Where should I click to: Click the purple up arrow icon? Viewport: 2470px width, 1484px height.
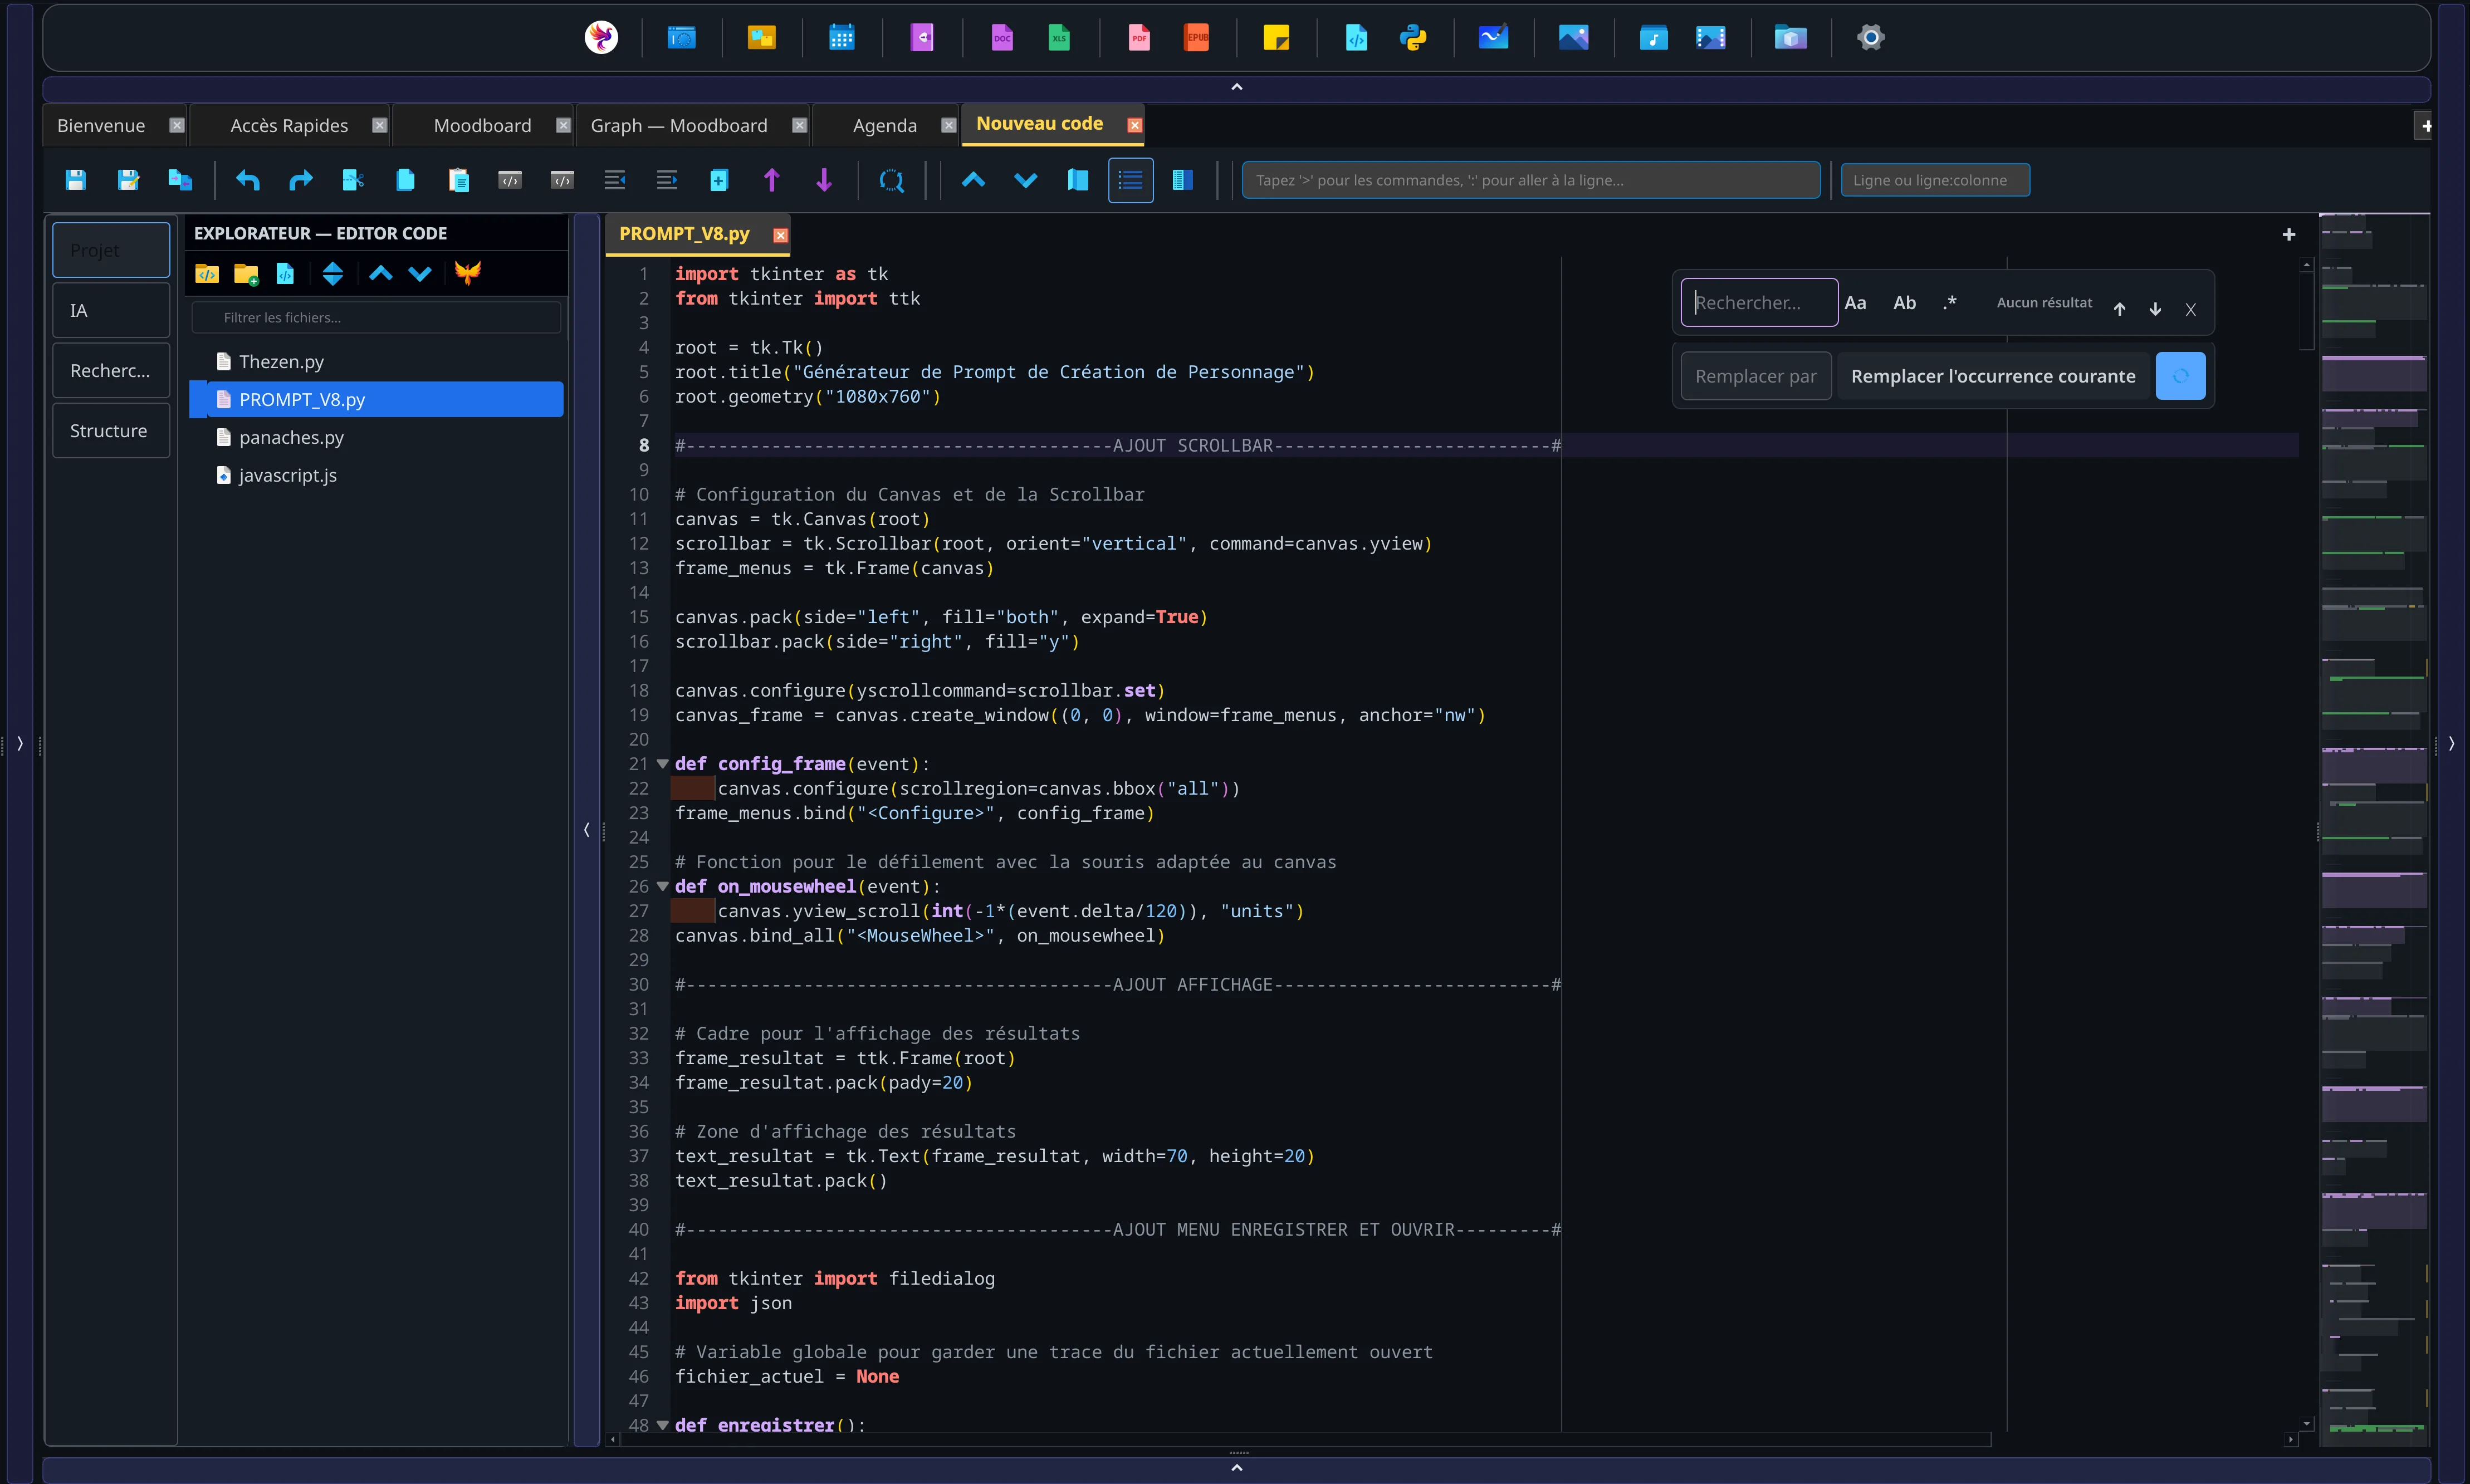click(771, 180)
